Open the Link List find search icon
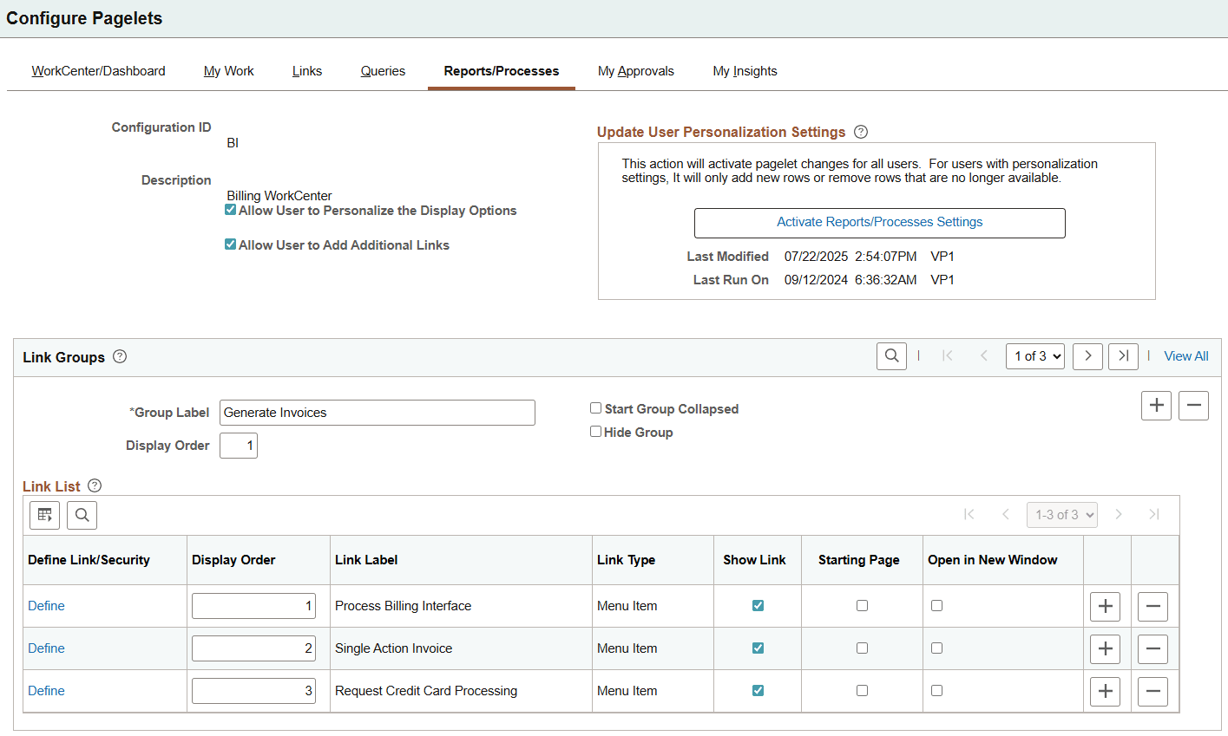The height and width of the screenshot is (736, 1228). point(82,514)
